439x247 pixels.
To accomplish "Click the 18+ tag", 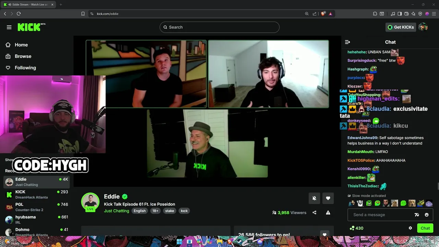I will pos(155,211).
